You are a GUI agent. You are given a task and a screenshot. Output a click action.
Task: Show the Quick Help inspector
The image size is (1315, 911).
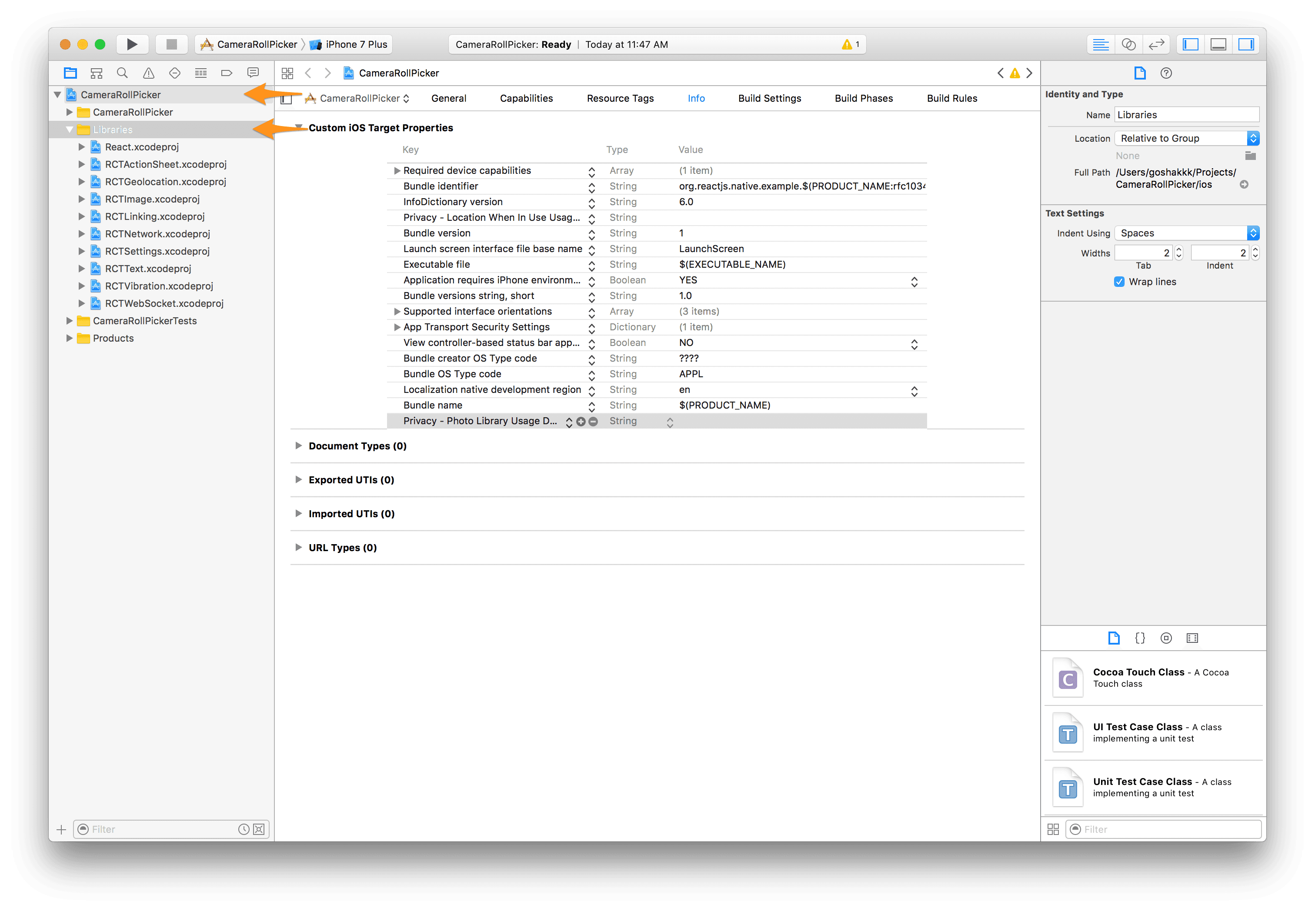pyautogui.click(x=1166, y=73)
